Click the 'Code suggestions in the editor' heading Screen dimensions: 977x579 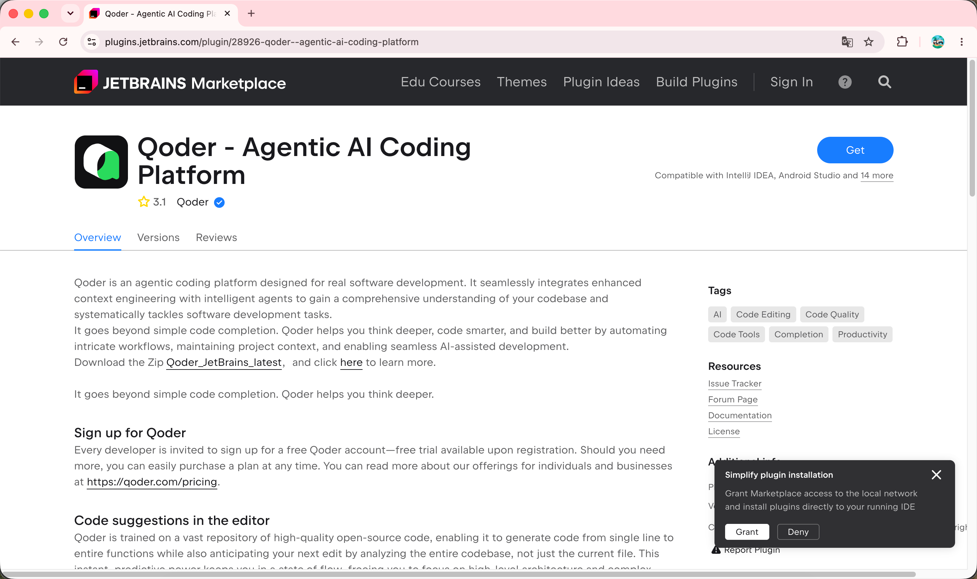pos(172,521)
